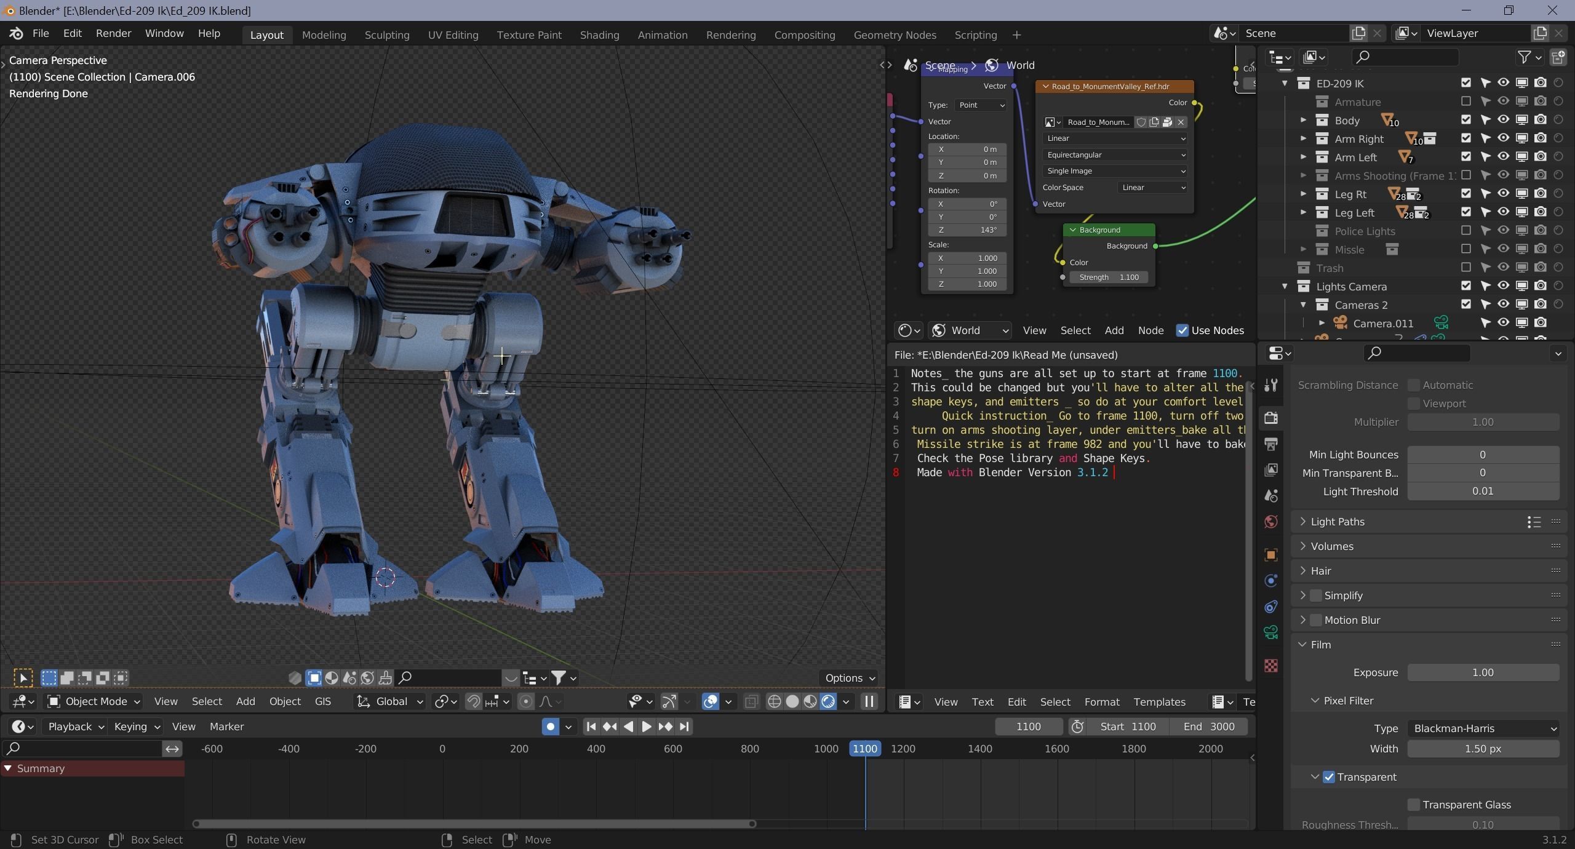
Task: Play the animation forward
Action: click(646, 727)
